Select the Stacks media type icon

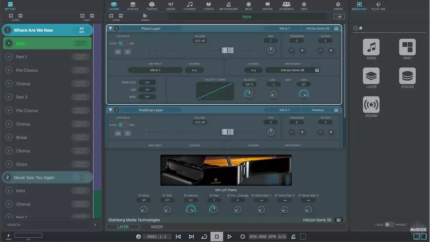pyautogui.click(x=407, y=76)
